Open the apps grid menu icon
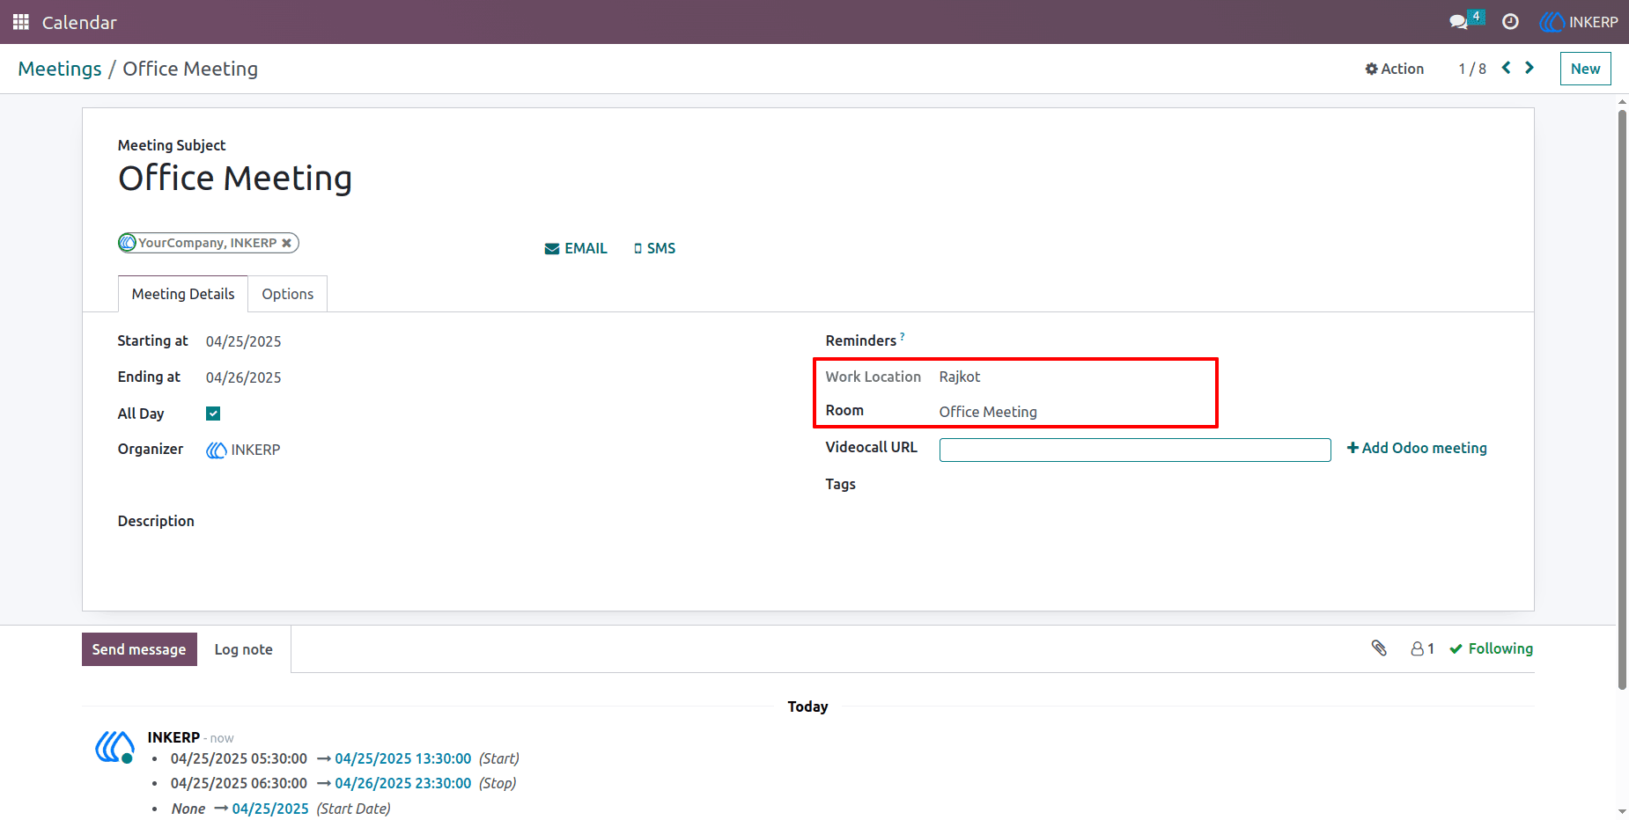1629x820 pixels. 21,22
